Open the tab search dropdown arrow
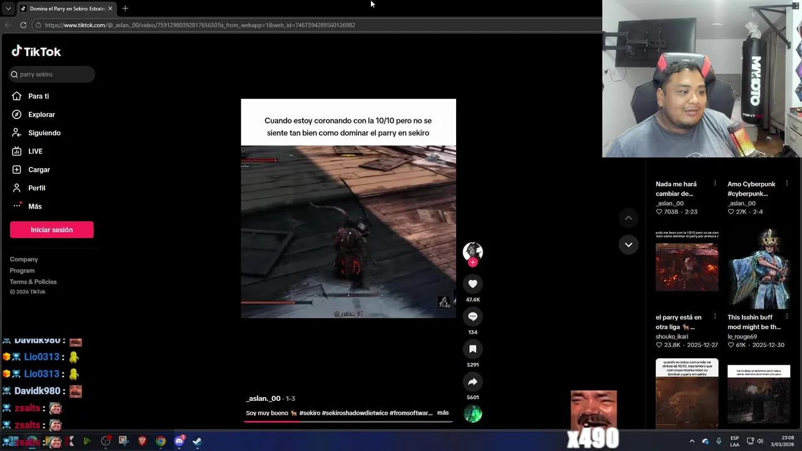This screenshot has width=802, height=451. pos(8,9)
